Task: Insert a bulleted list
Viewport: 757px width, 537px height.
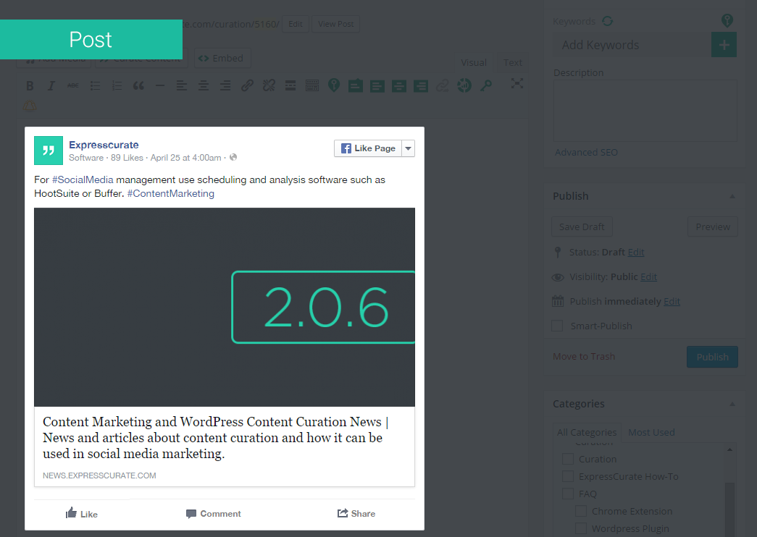Action: (95, 86)
